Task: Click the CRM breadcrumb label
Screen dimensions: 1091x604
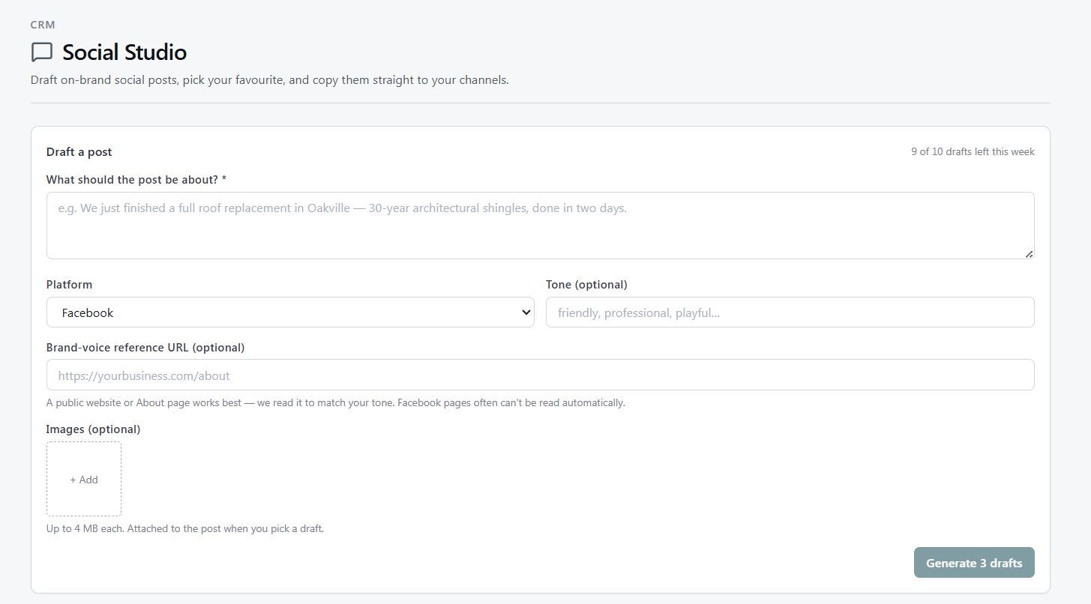Action: pyautogui.click(x=43, y=25)
